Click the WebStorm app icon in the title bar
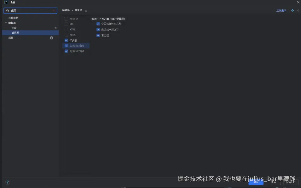301x188 pixels. point(6,2)
